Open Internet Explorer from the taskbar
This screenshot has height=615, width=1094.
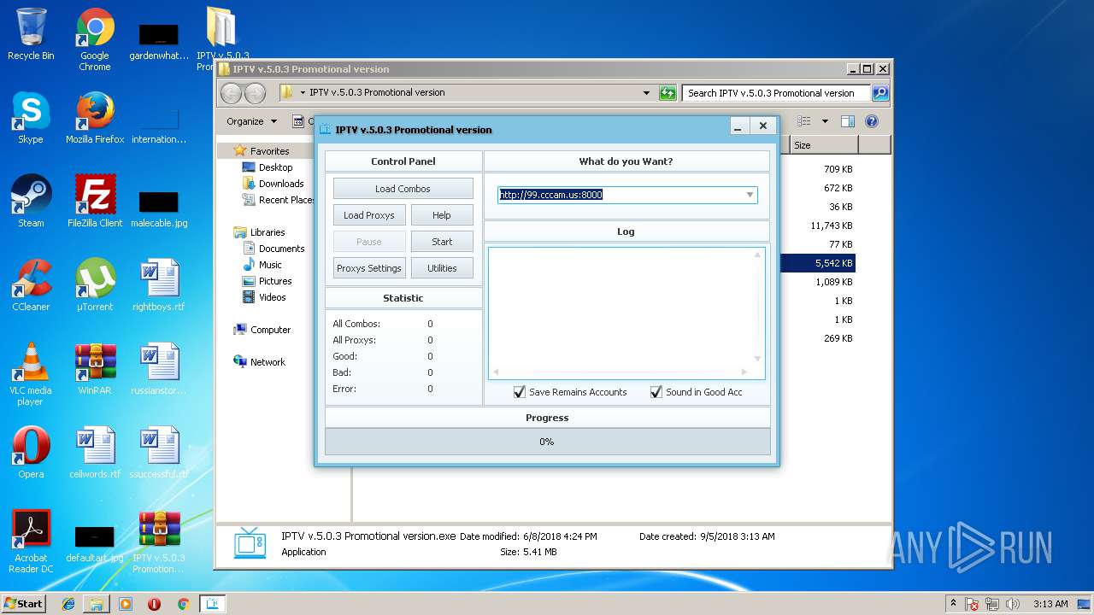68,604
